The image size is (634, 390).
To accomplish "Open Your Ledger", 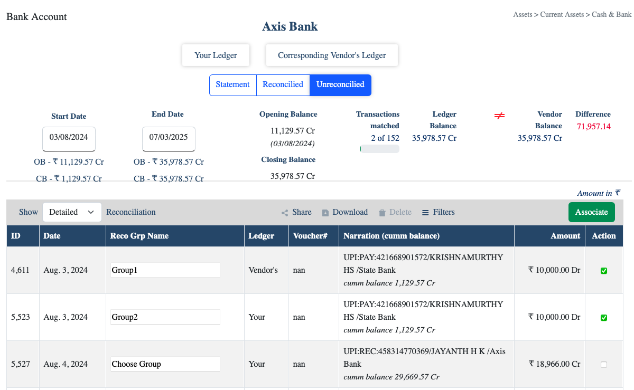I will 216,55.
